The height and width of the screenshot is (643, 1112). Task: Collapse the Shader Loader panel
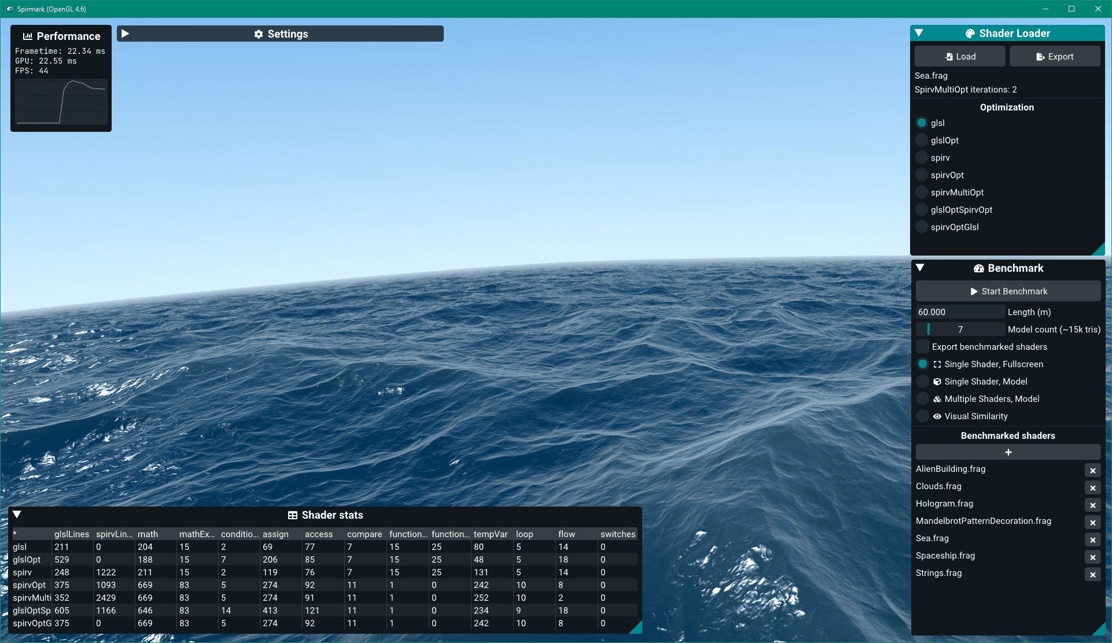[x=919, y=33]
